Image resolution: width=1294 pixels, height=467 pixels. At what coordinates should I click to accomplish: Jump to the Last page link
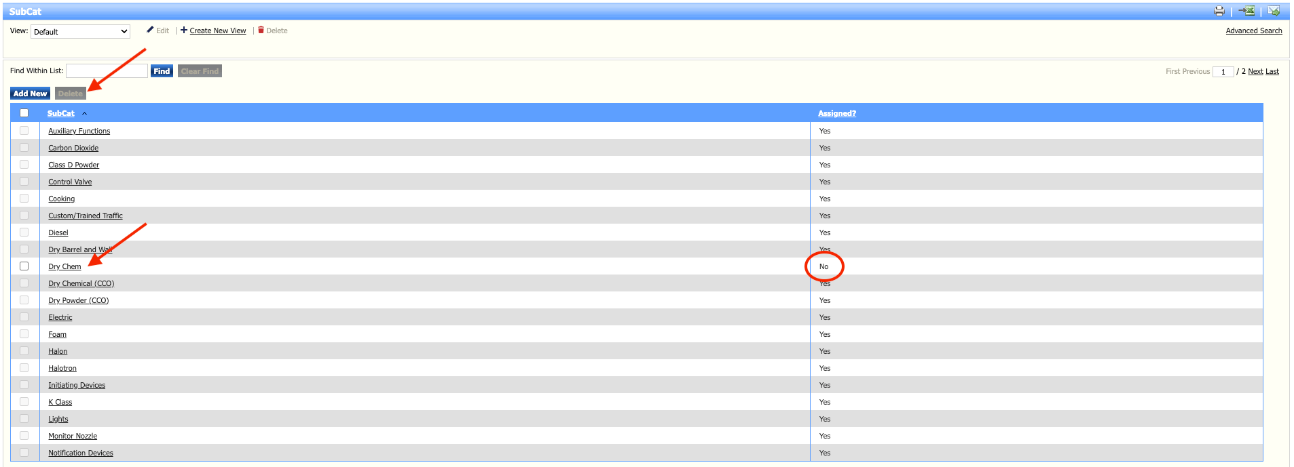(1272, 71)
